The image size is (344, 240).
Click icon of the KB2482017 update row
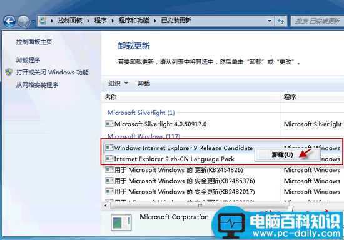pos(109,191)
